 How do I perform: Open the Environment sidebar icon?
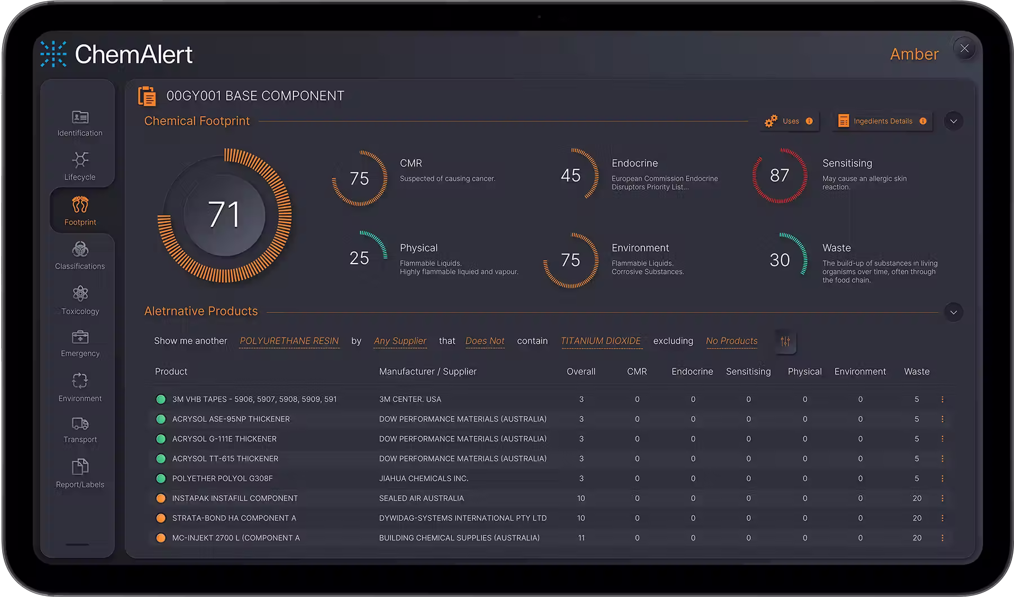tap(80, 381)
